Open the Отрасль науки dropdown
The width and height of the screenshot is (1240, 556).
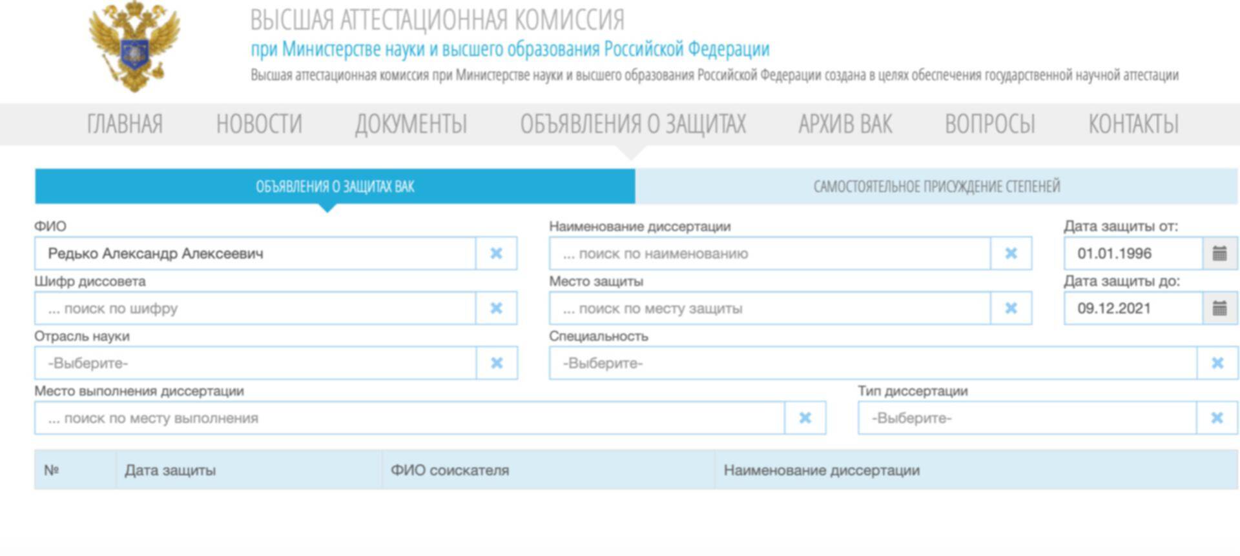(x=256, y=363)
